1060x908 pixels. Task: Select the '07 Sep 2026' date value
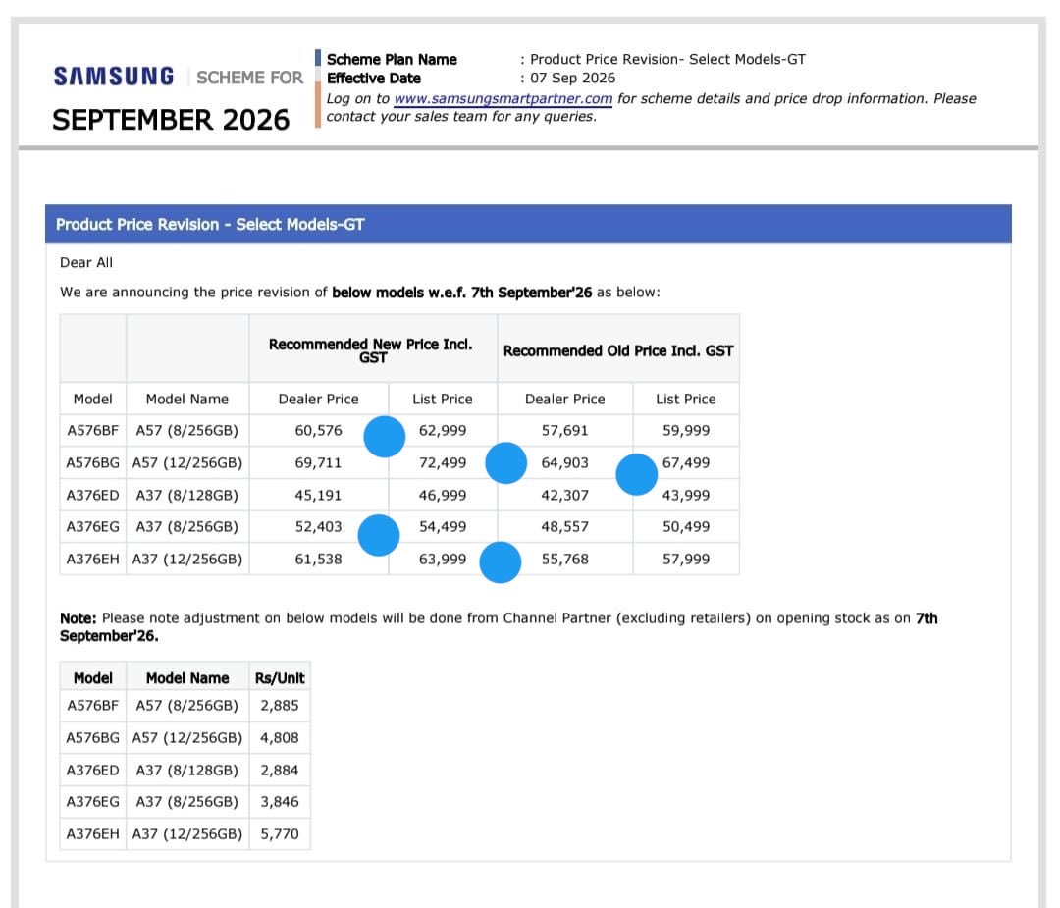click(x=572, y=78)
